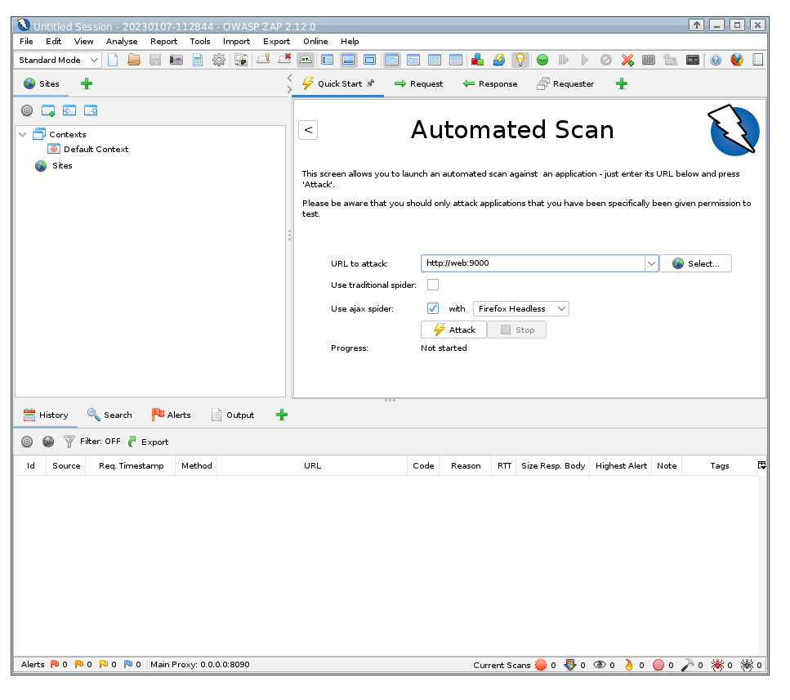Click the Help question mark toolbar icon
The image size is (790, 700).
coord(714,59)
